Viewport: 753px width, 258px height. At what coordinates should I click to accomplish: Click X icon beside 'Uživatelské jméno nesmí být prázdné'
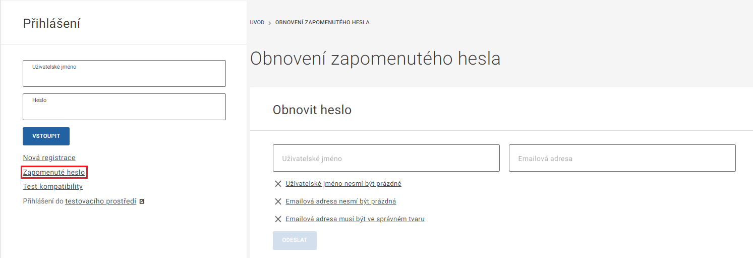pyautogui.click(x=277, y=184)
